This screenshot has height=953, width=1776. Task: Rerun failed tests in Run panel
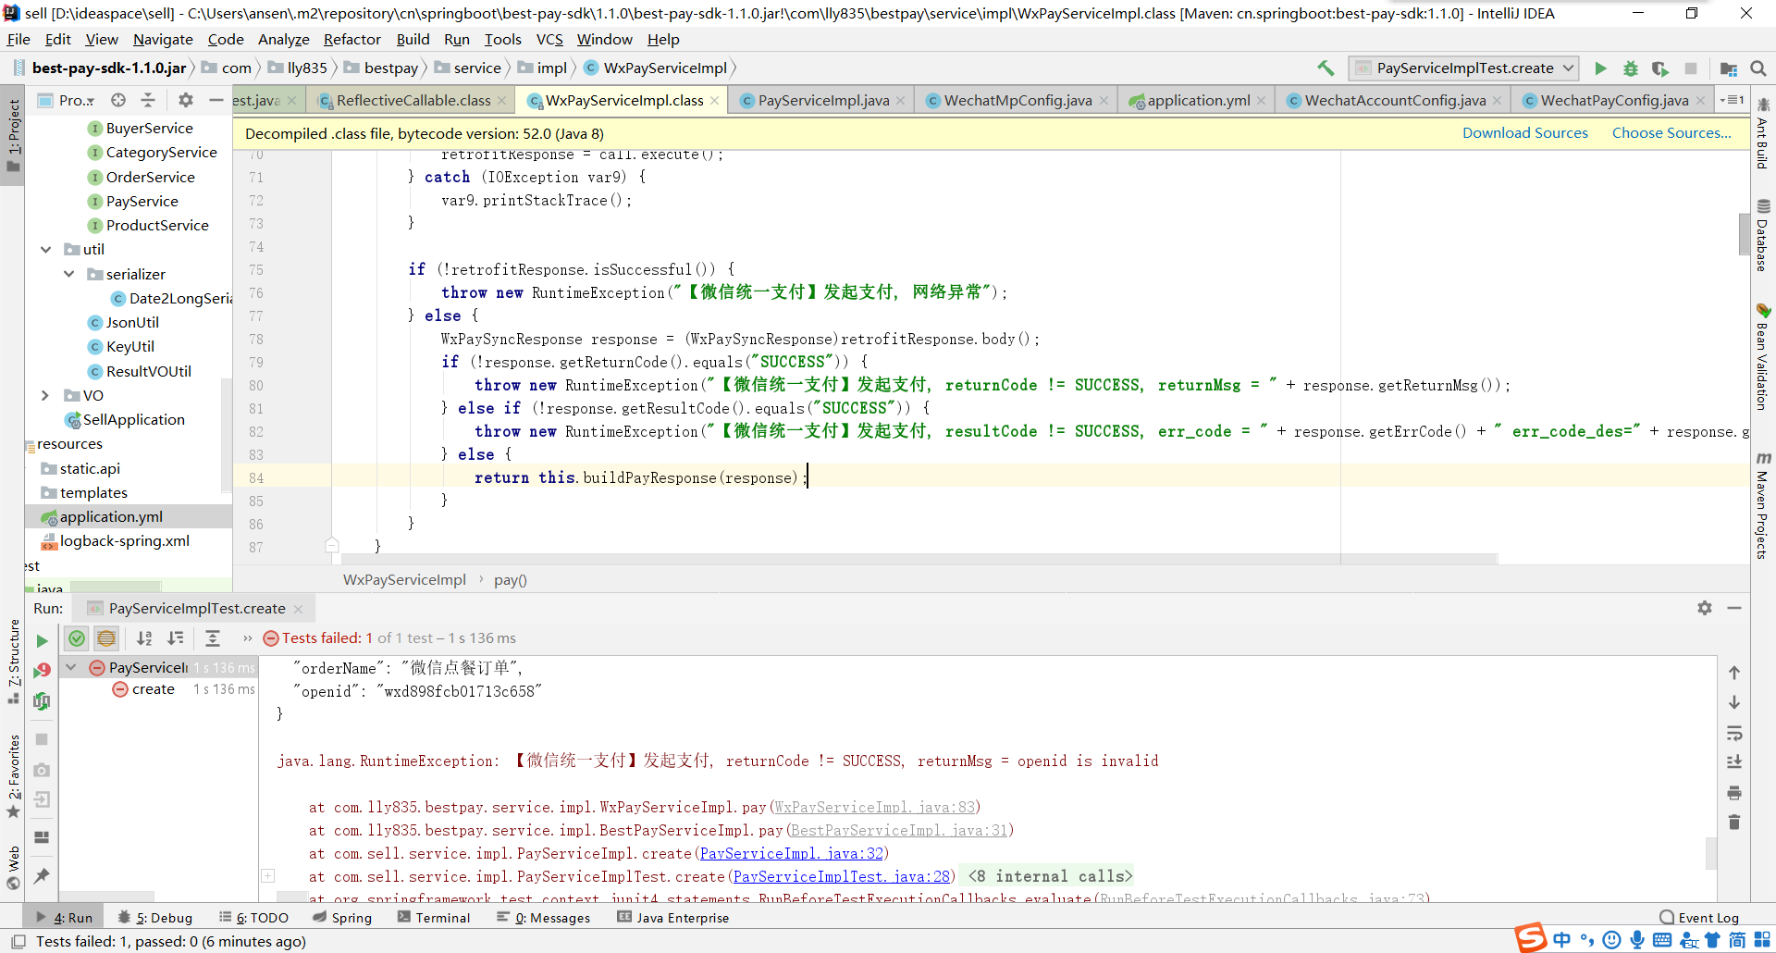(x=42, y=671)
